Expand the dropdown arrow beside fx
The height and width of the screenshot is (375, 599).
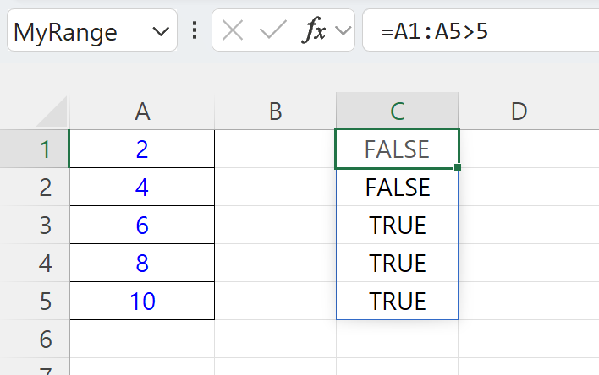343,30
